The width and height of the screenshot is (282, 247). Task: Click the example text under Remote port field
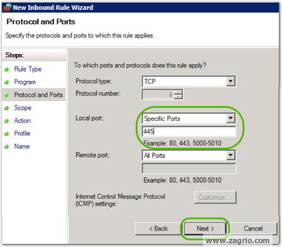click(x=182, y=180)
